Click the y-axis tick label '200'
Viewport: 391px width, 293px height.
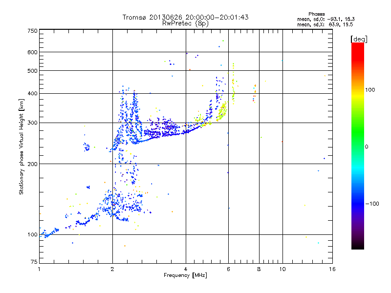click(x=32, y=164)
